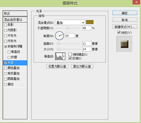The height and width of the screenshot is (123, 141).
Task: Open the brown satin color swatch
Action: (x=90, y=22)
